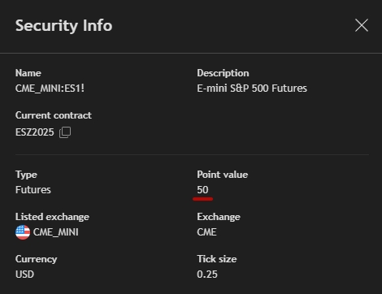
Task: Select the name value CME_MINI:ES1!
Action: tap(50, 89)
